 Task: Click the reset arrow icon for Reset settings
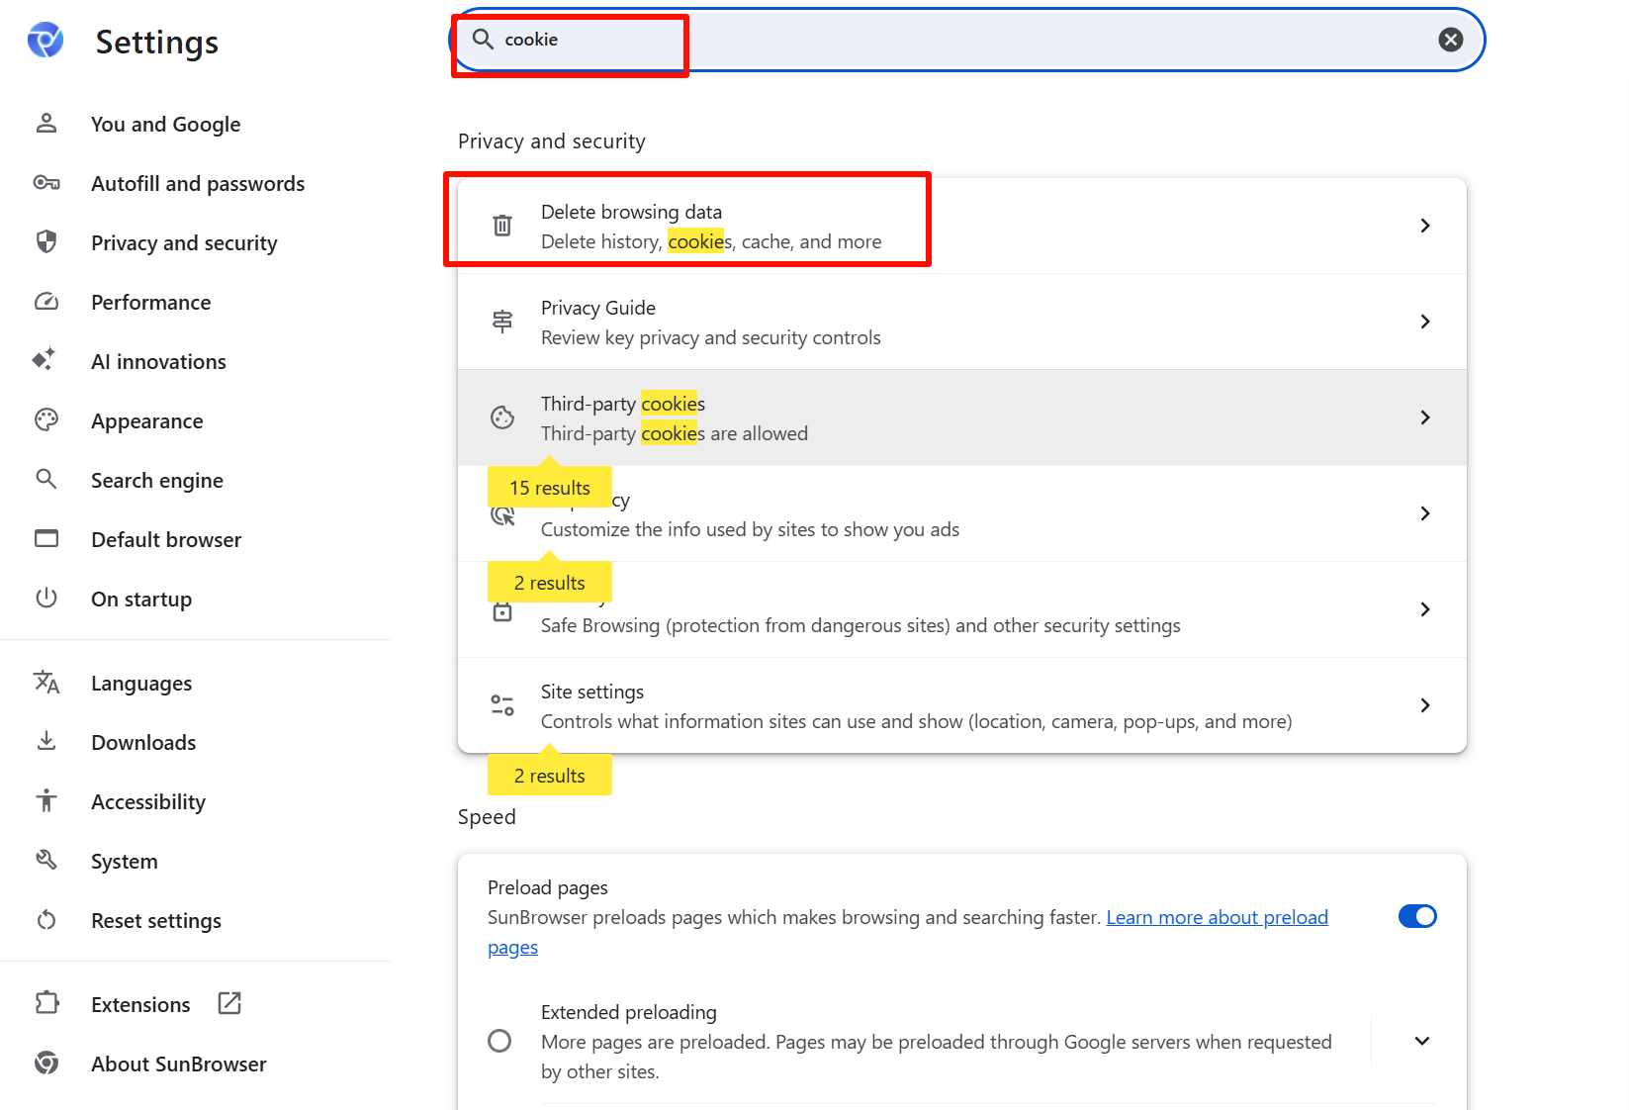[46, 920]
